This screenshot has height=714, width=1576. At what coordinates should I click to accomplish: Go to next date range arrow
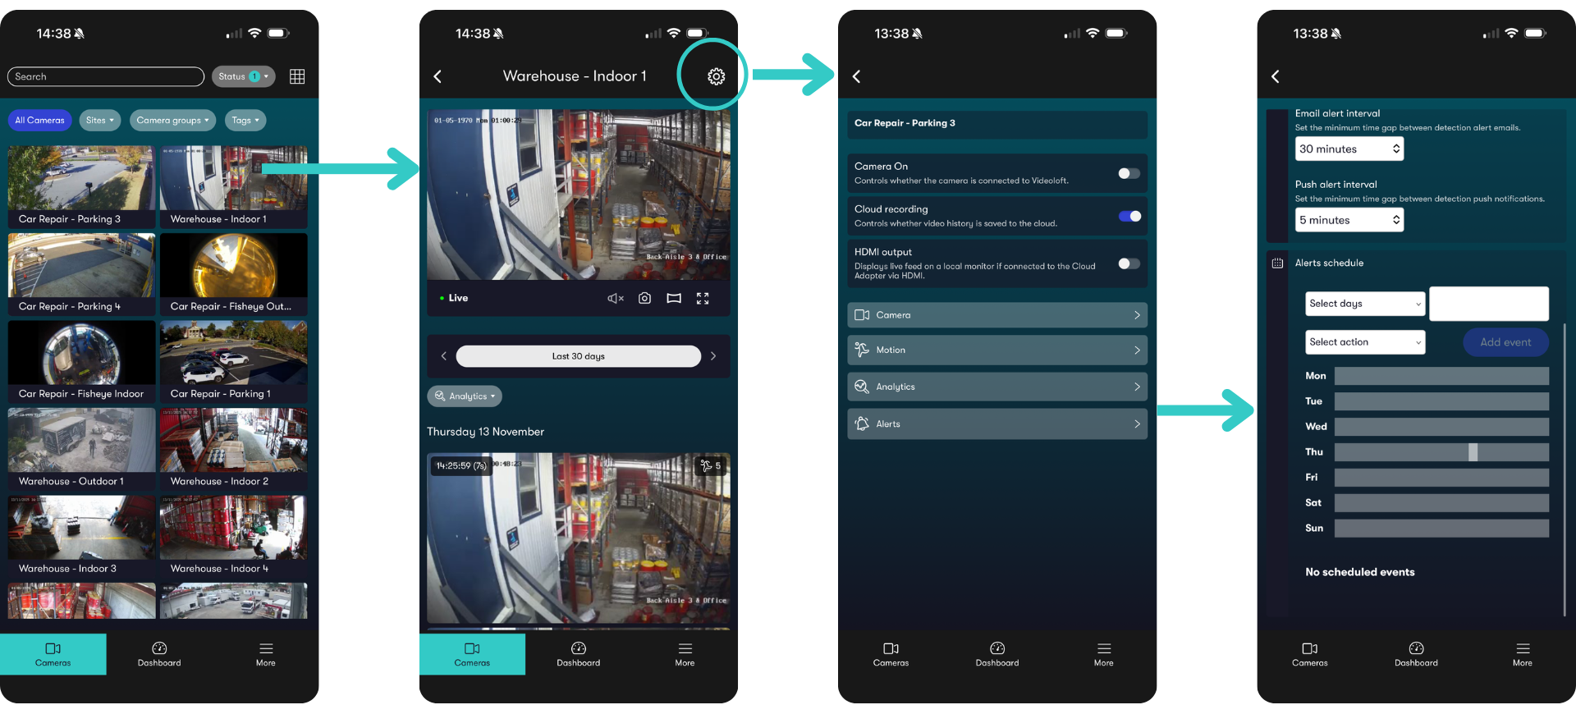coord(713,356)
